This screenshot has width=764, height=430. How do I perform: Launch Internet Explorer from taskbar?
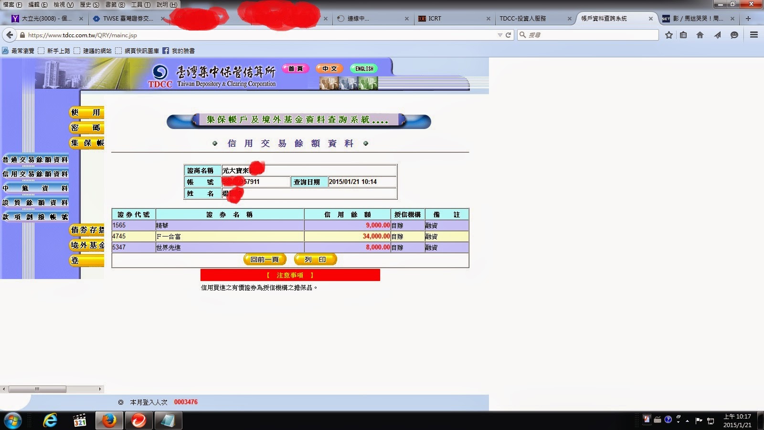pyautogui.click(x=50, y=421)
